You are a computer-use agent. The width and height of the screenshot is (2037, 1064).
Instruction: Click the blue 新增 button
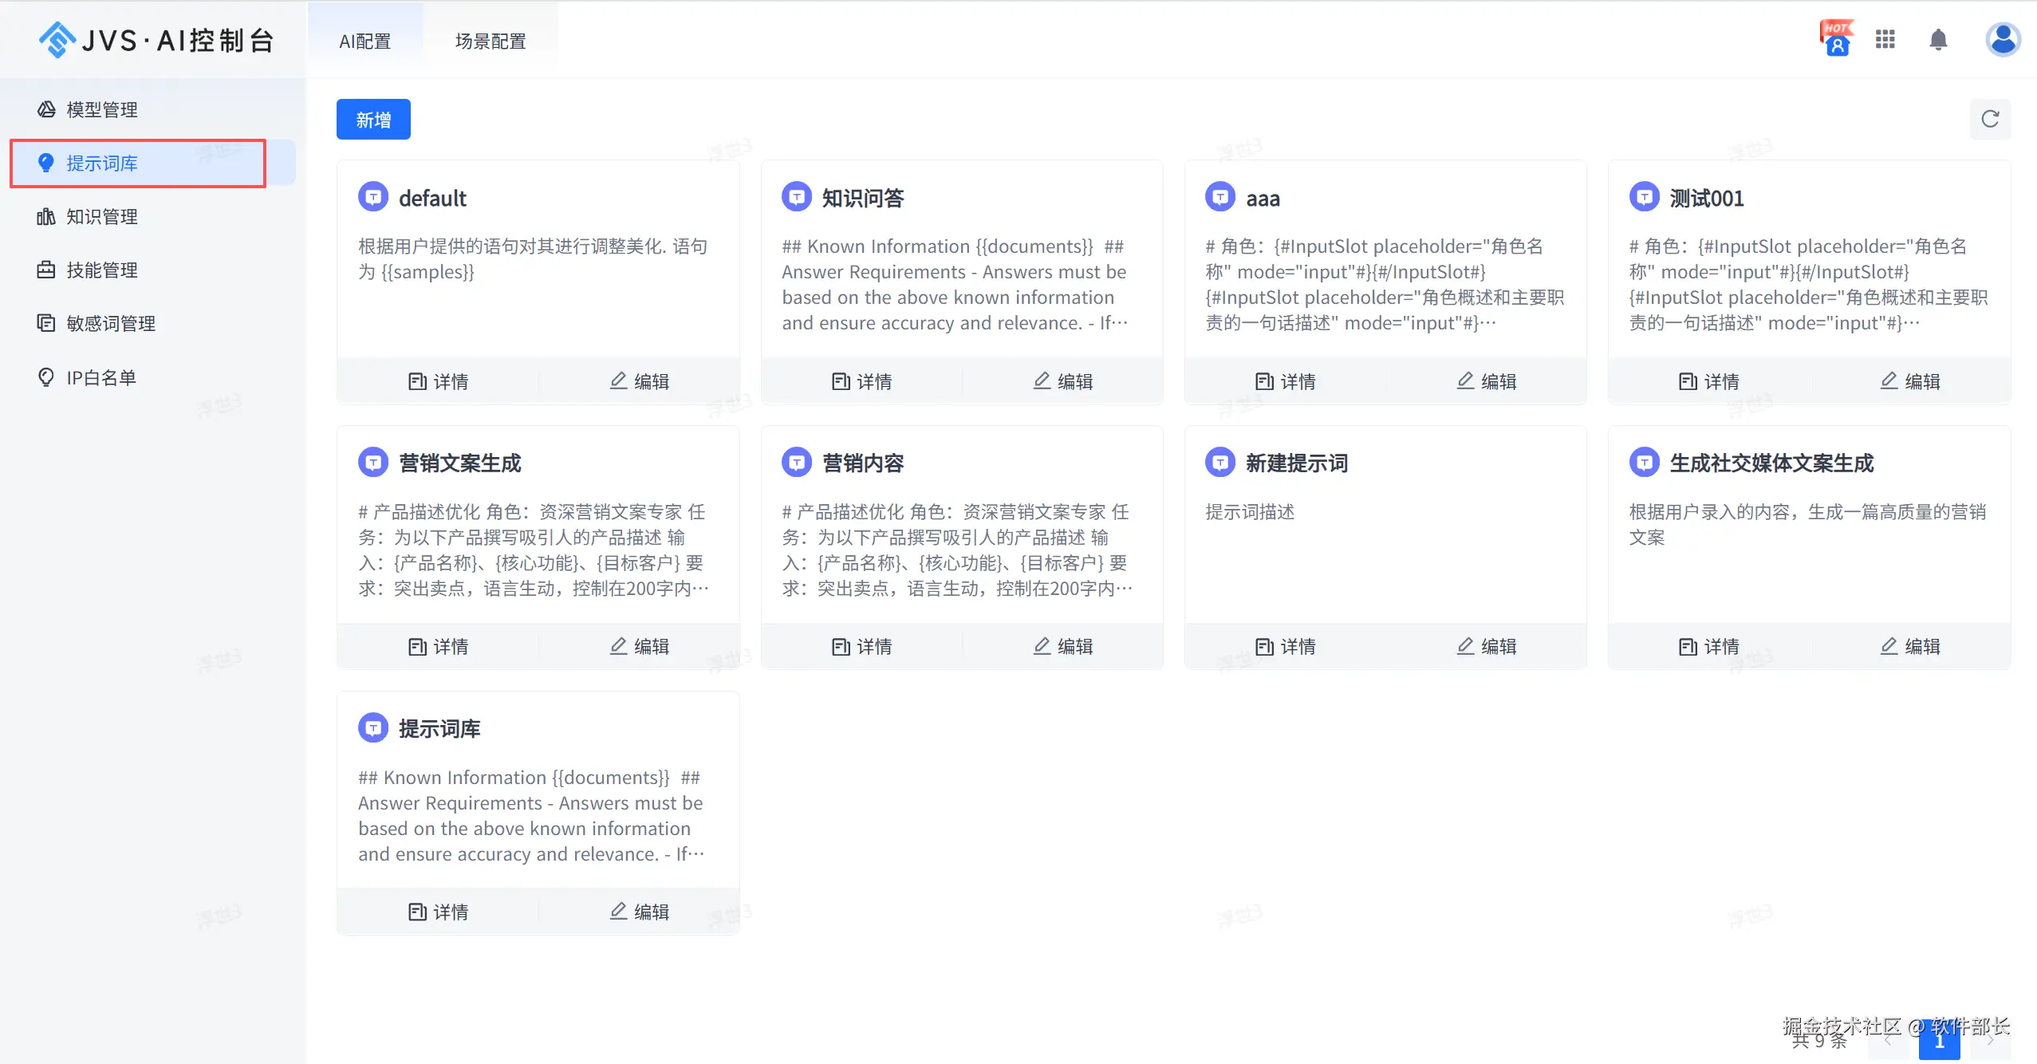pos(373,120)
